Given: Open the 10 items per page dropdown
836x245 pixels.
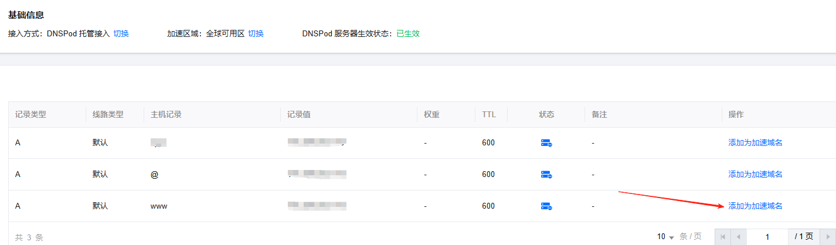Looking at the screenshot, I should tap(665, 237).
